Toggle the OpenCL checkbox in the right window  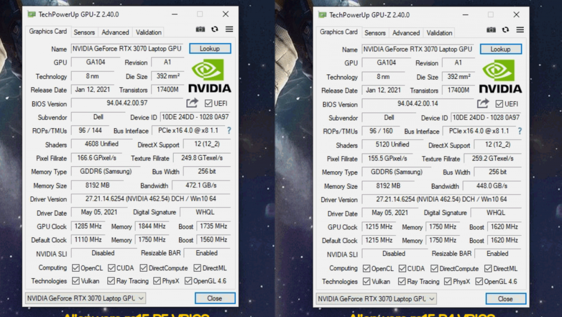367,268
